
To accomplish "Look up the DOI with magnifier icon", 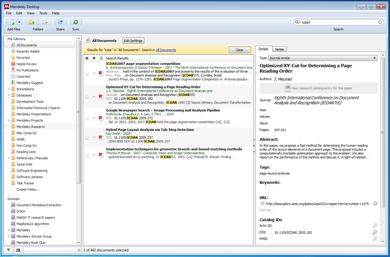I will click(x=375, y=232).
